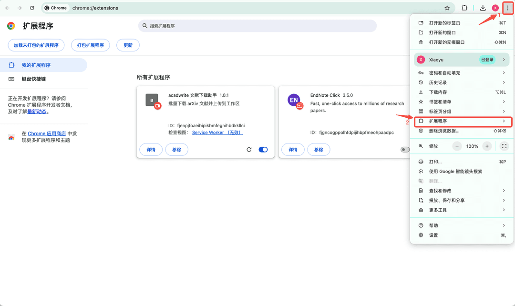Image resolution: width=515 pixels, height=306 pixels.
Task: Select 打开新的无痕窗口 menu item
Action: (x=462, y=42)
